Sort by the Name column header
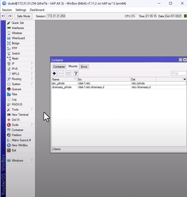The height and width of the screenshot is (197, 187). [64, 79]
